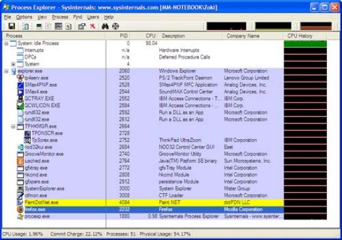This screenshot has width=342, height=240.
Task: Click the 'ThinkPad UltraZoom' description cell
Action: coord(180,140)
